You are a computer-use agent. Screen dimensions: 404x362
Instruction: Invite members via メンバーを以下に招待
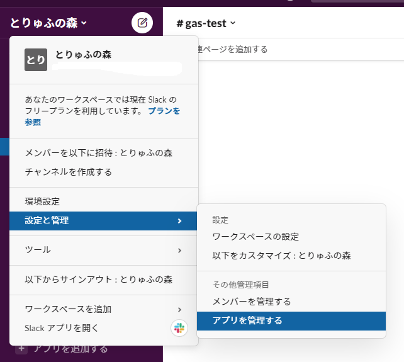[104, 153]
